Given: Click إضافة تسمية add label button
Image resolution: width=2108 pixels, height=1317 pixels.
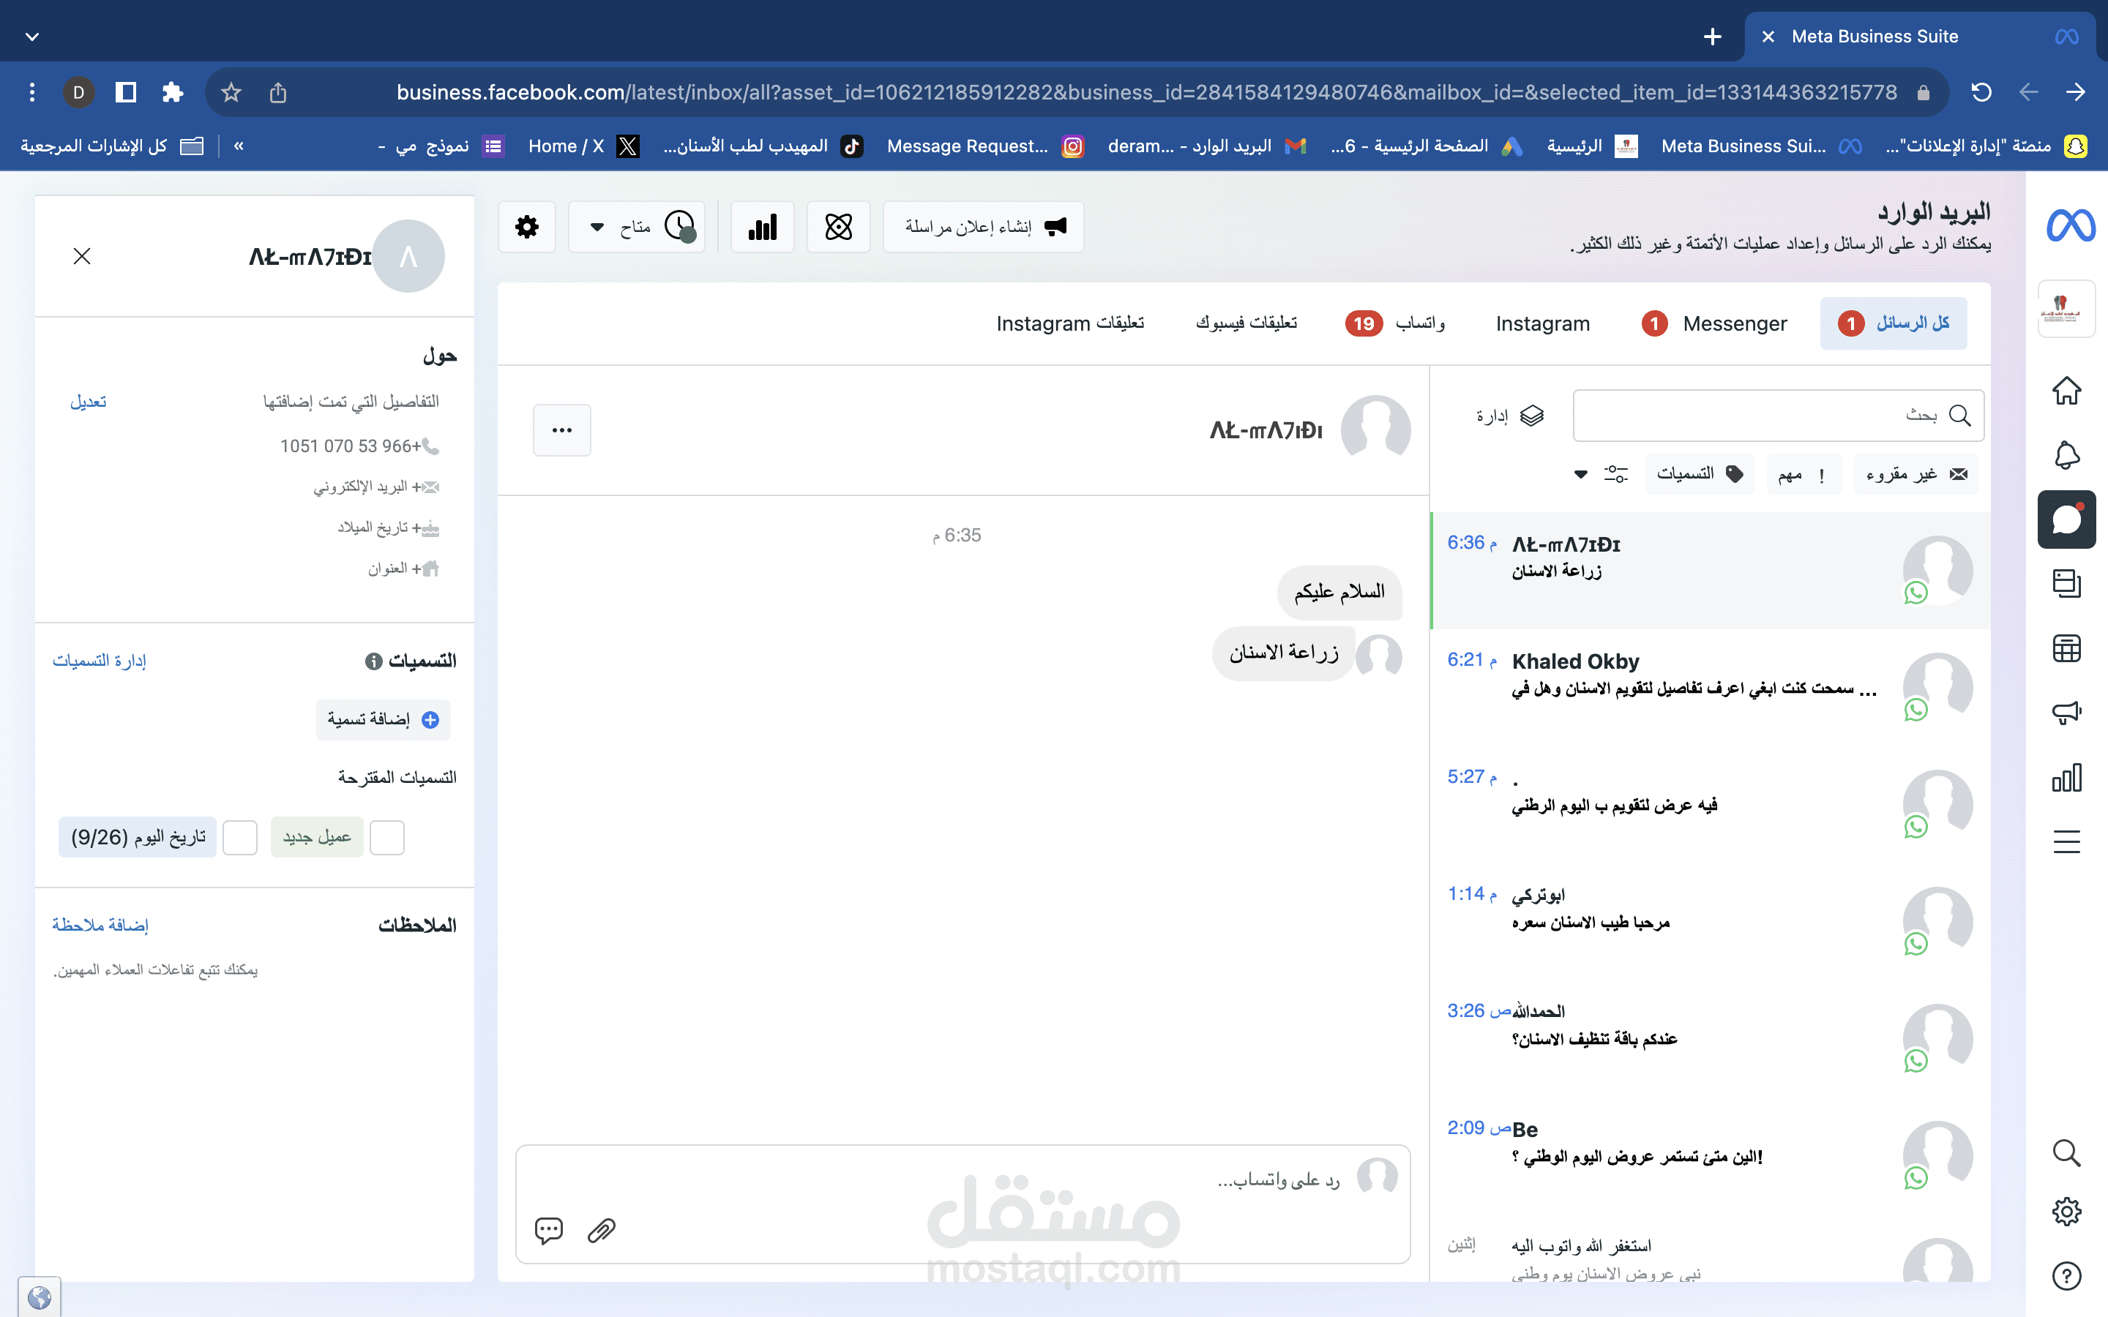Looking at the screenshot, I should point(384,719).
